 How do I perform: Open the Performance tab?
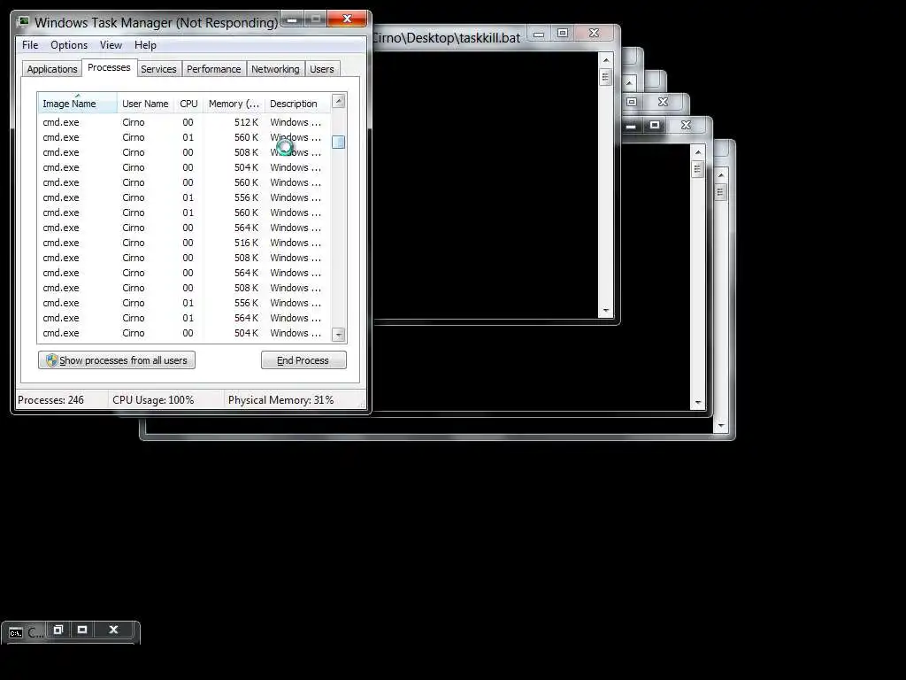tap(214, 69)
